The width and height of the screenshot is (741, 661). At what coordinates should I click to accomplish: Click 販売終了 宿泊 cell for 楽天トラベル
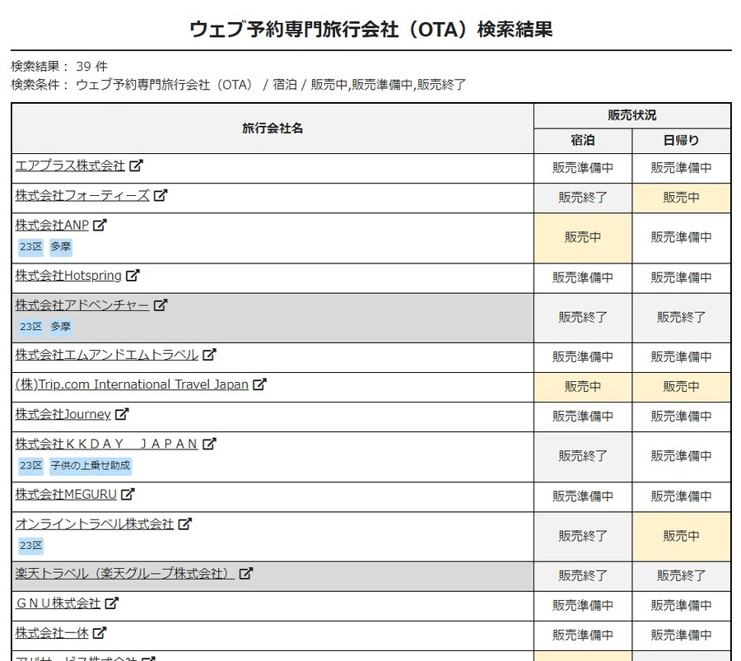tap(583, 576)
